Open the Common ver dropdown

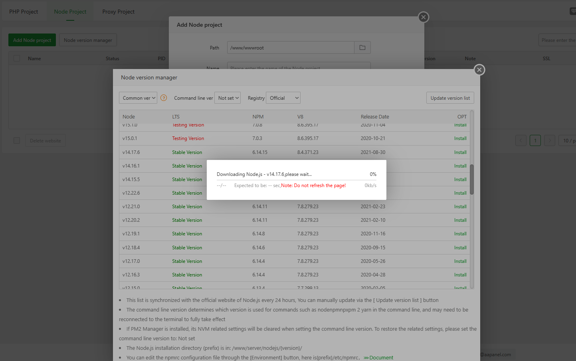pyautogui.click(x=138, y=98)
